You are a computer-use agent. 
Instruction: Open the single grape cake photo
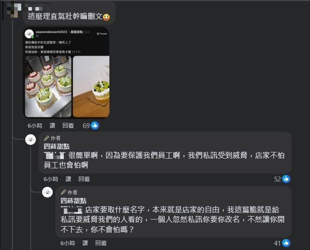[91, 87]
